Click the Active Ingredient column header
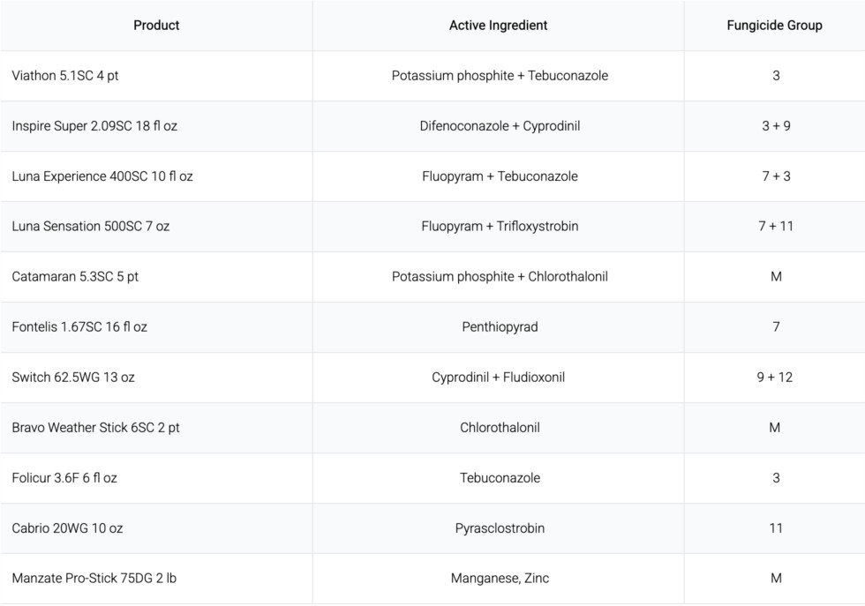Viewport: 865px width, 606px height. point(498,26)
